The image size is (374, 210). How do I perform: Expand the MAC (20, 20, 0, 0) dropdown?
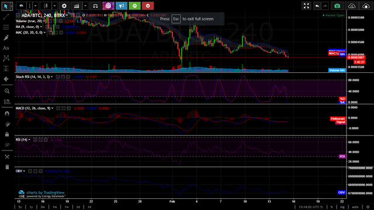point(44,33)
